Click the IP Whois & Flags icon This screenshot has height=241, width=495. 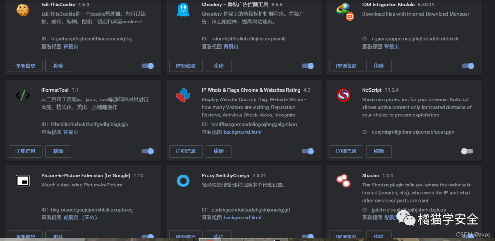183,95
